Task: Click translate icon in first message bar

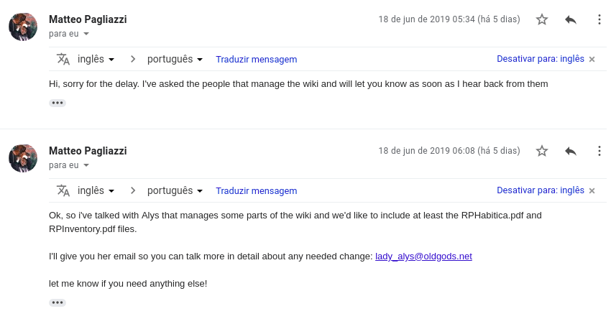Action: point(63,59)
